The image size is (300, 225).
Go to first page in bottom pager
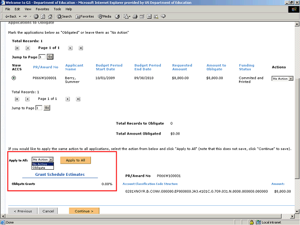(x=17, y=99)
